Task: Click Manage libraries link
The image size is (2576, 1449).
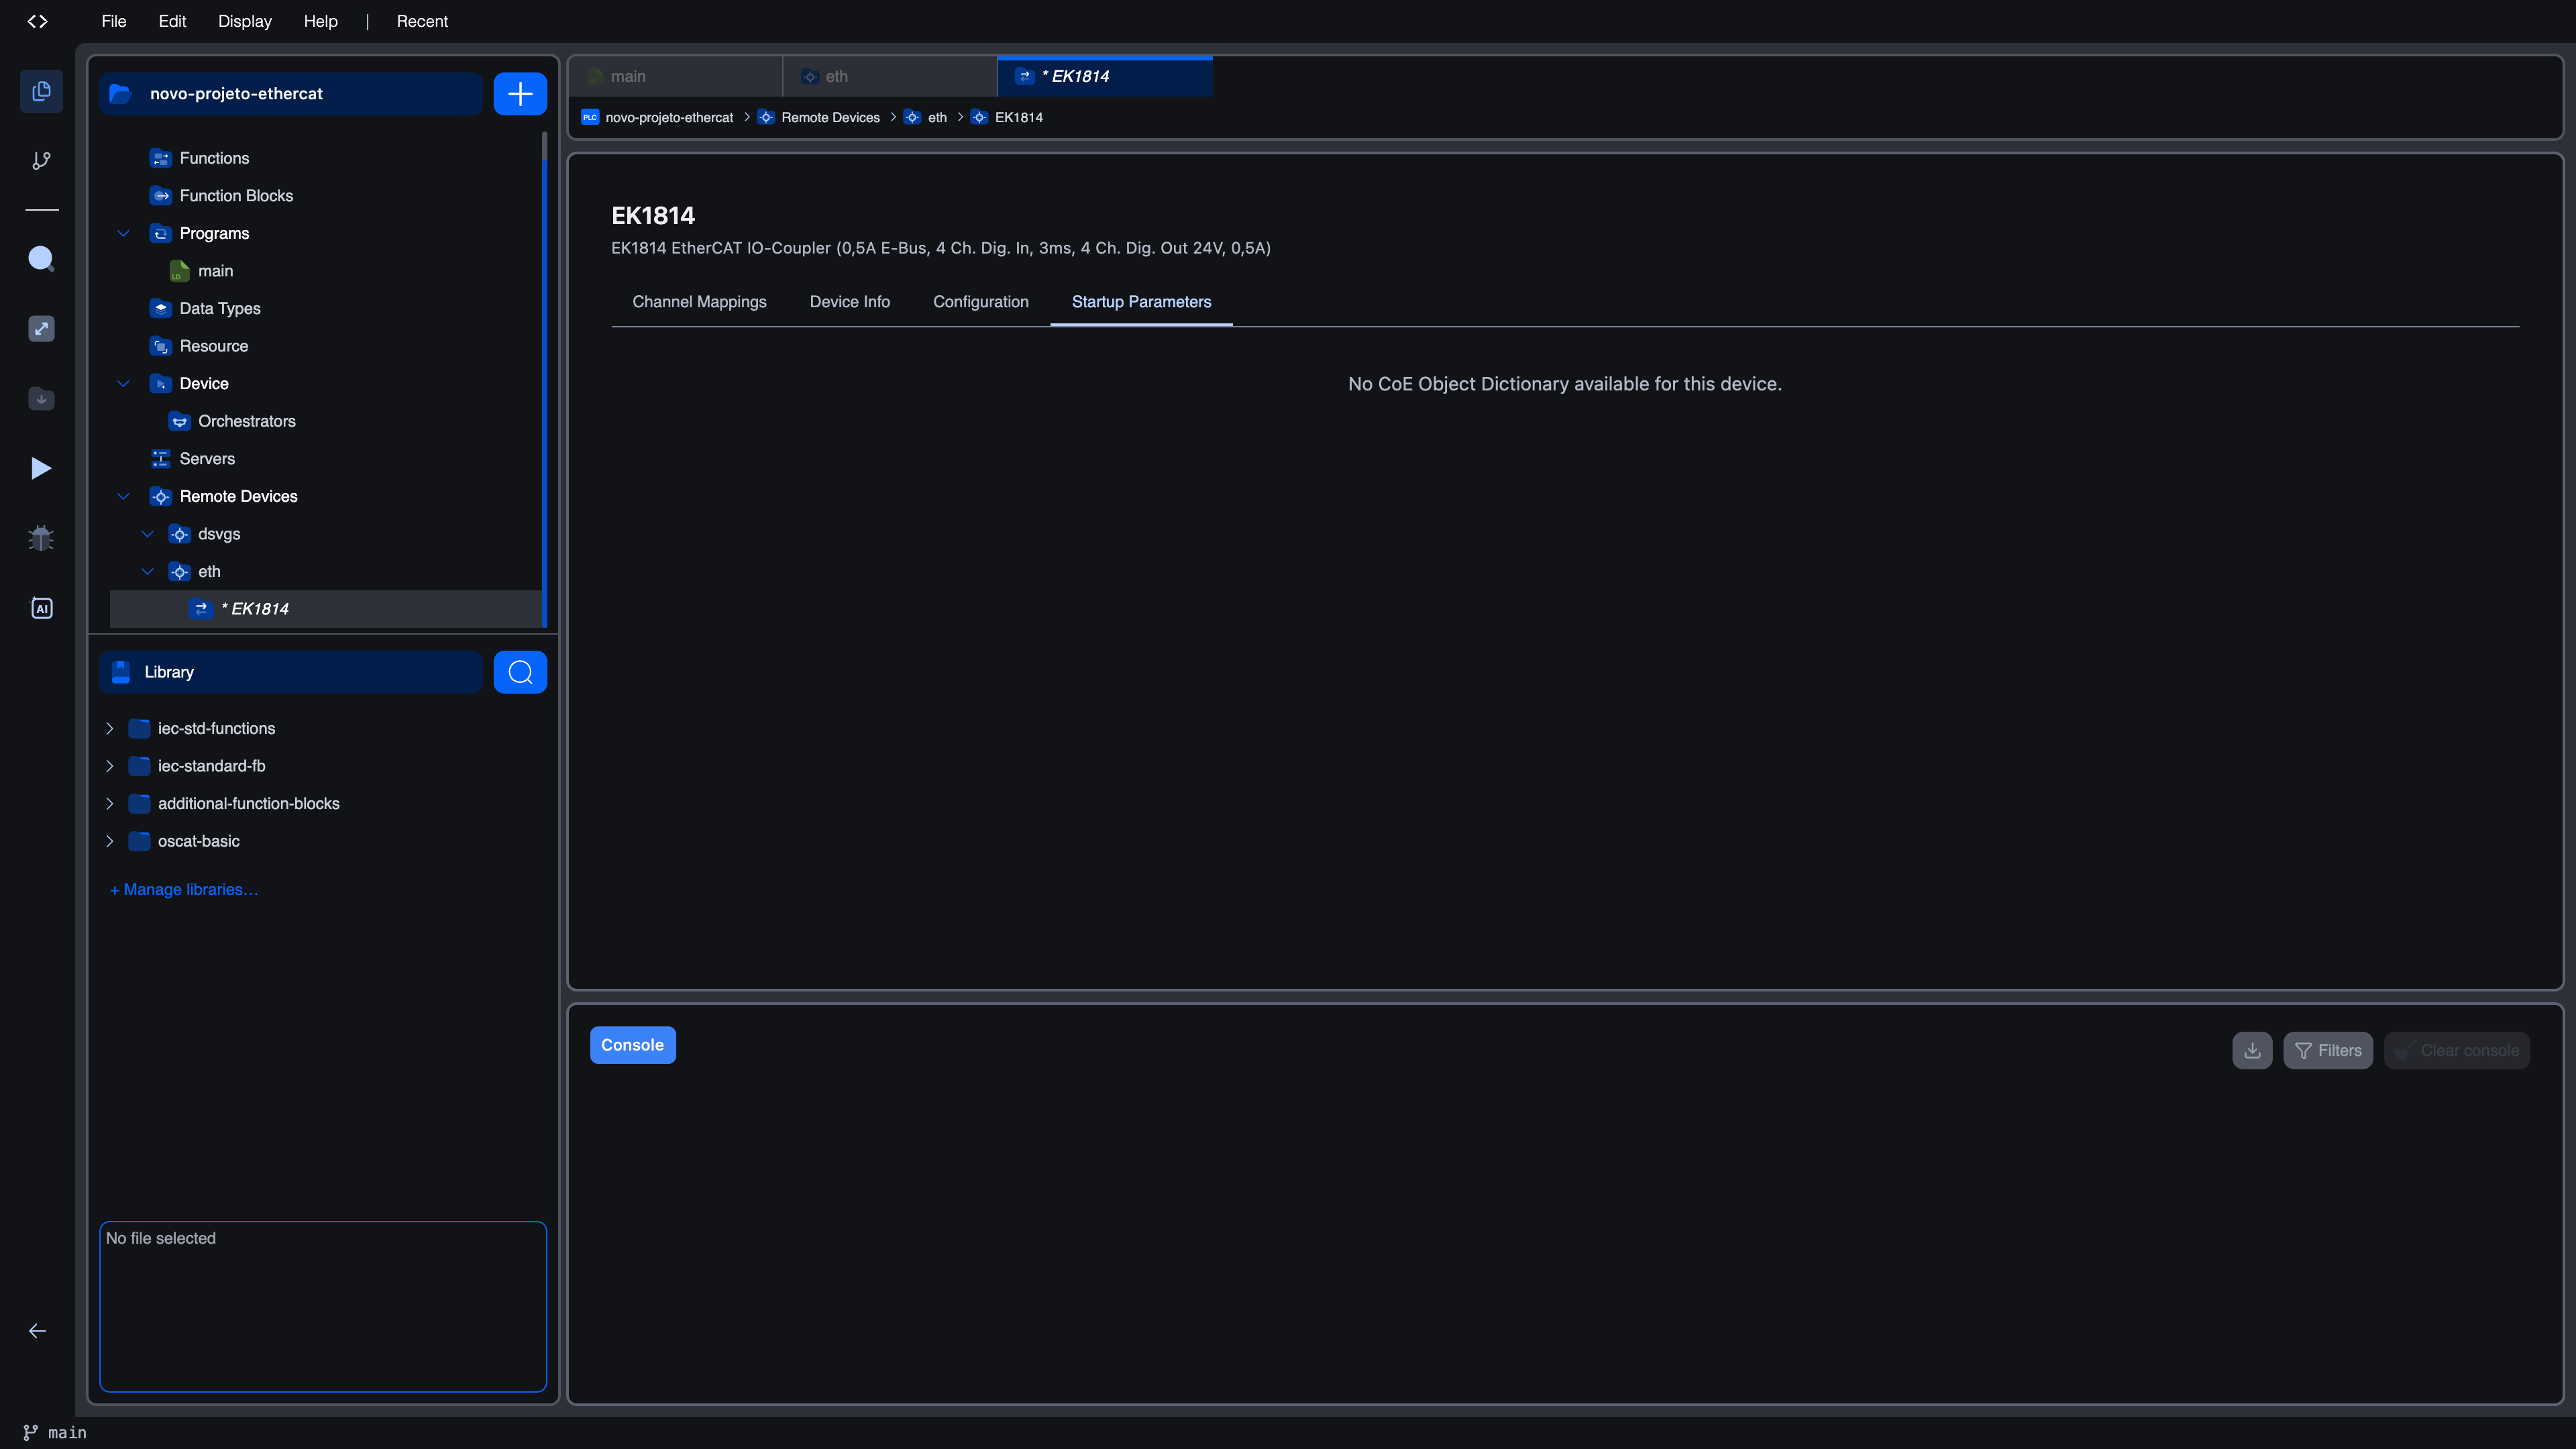Action: pyautogui.click(x=184, y=889)
